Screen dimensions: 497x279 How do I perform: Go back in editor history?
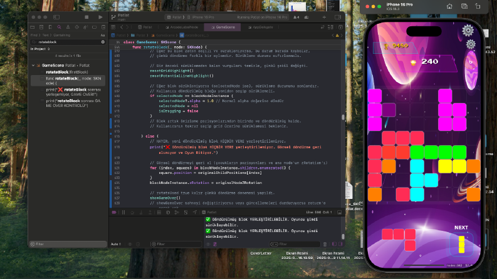coord(122,27)
